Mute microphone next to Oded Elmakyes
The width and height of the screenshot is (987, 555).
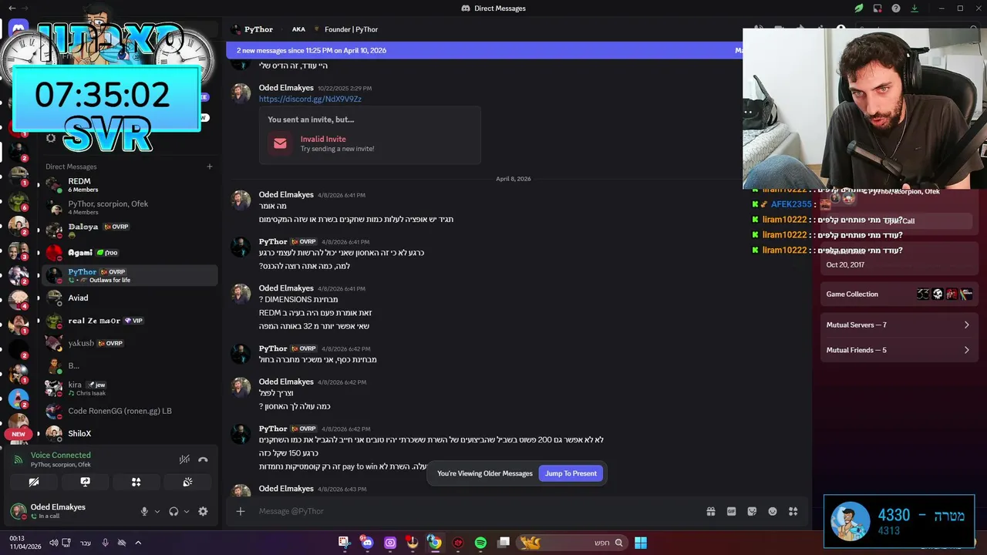(144, 511)
